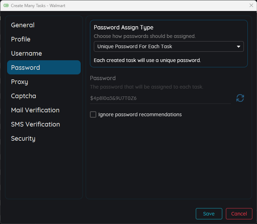Enable Ignore password recommendations checkbox
This screenshot has width=257, height=224.
pyautogui.click(x=93, y=114)
